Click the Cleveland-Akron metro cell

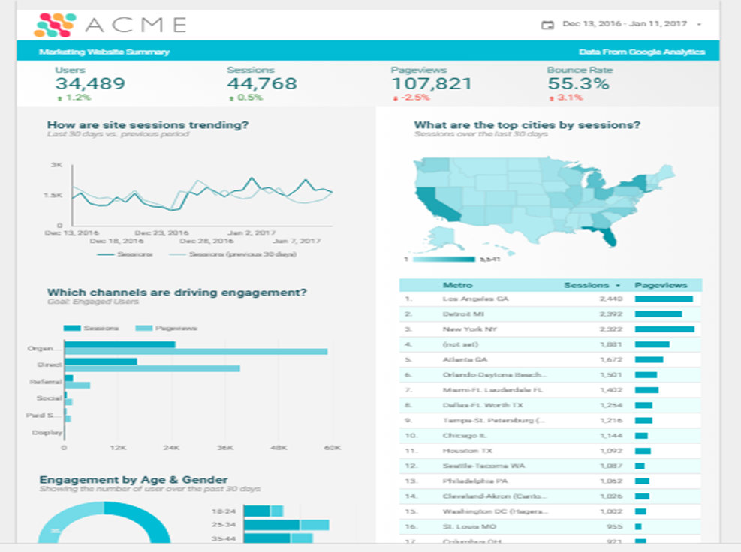pyautogui.click(x=494, y=496)
